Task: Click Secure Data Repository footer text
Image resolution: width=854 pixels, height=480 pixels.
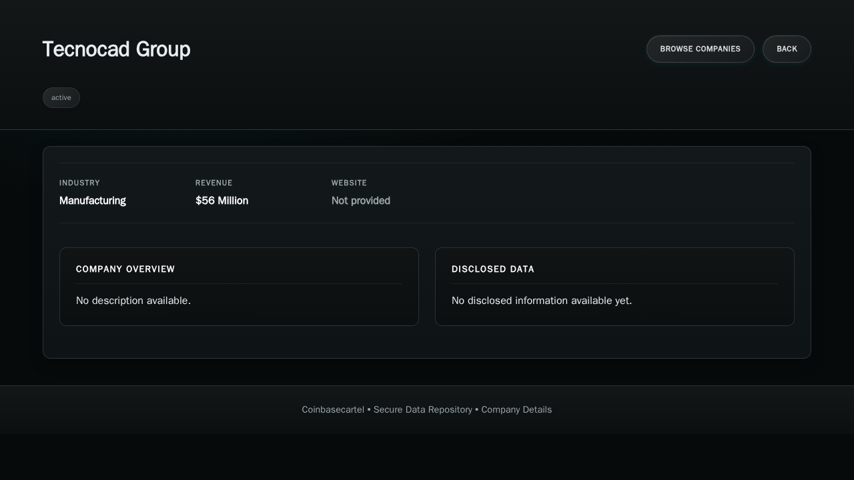Action: (x=422, y=409)
